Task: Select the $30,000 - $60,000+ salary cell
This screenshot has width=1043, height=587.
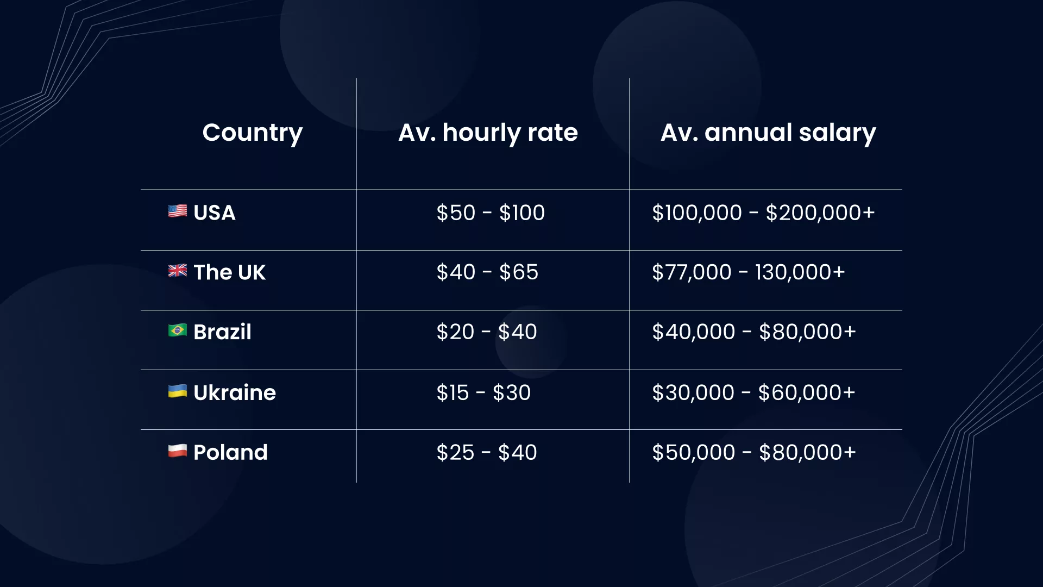Action: pos(753,392)
